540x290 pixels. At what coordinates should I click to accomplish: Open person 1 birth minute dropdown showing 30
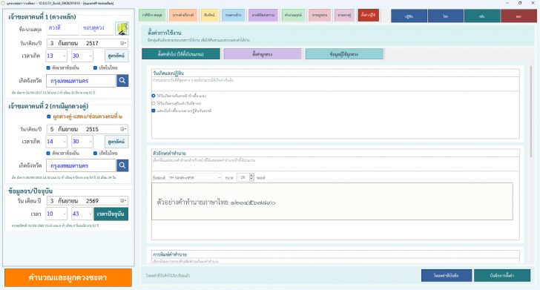click(82, 56)
